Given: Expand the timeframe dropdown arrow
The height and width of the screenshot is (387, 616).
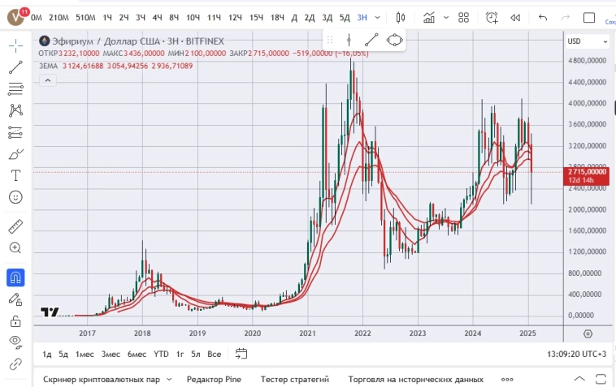Looking at the screenshot, I should point(378,18).
